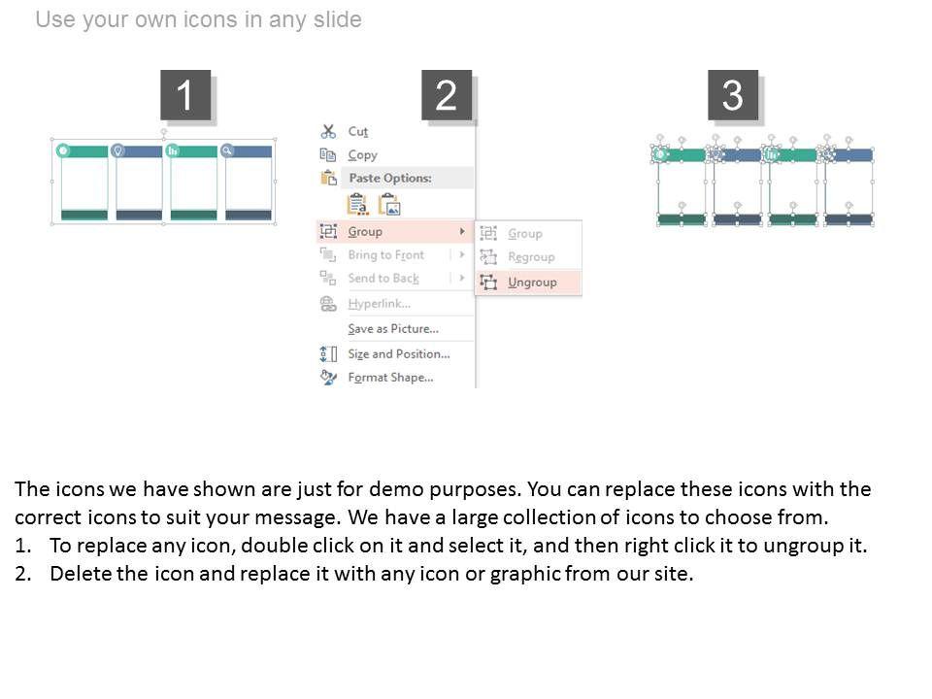Select the magnifier icon in diagram 1
Viewport: 932px width, 699px height.
point(227,150)
